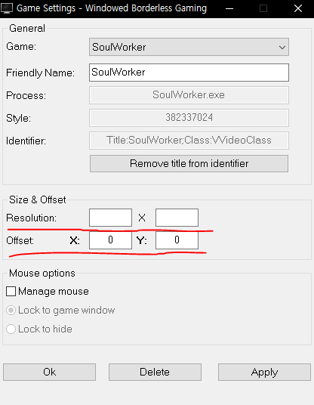Close the Game Settings window

[298, 8]
